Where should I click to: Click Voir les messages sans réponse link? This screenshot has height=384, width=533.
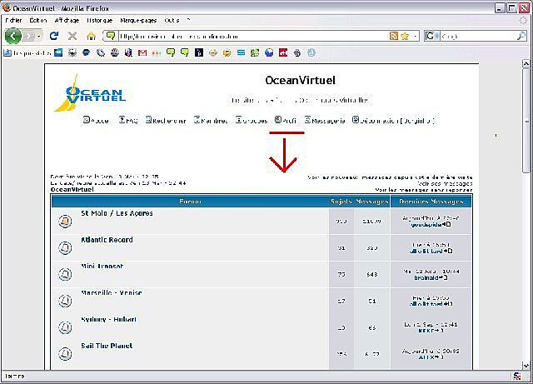[424, 190]
